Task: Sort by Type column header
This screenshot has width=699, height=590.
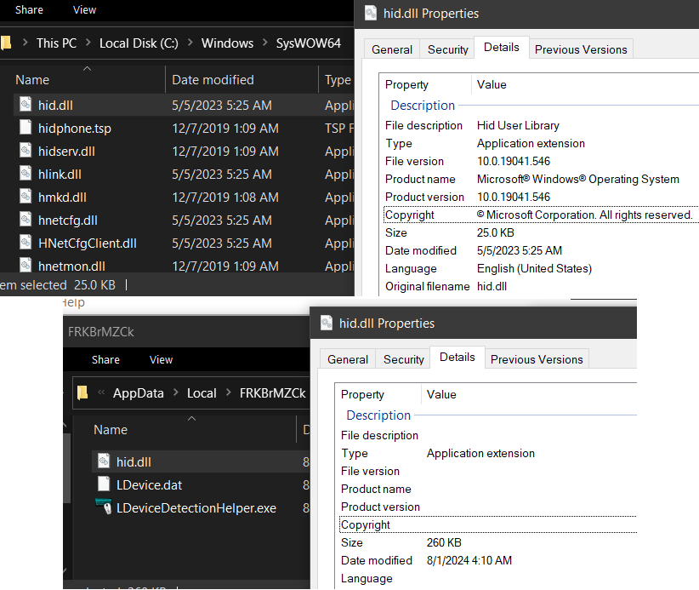Action: (337, 79)
